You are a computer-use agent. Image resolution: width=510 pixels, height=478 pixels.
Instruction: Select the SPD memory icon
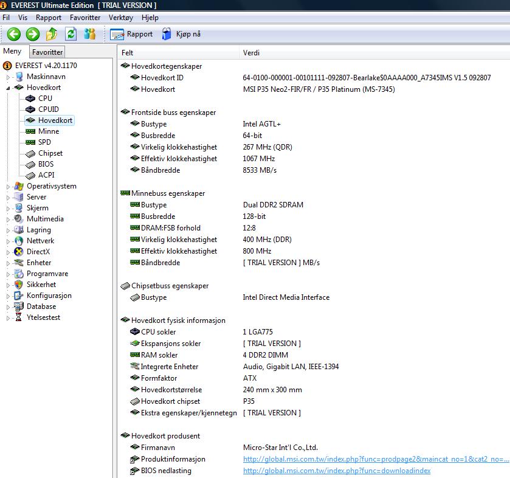(30, 142)
